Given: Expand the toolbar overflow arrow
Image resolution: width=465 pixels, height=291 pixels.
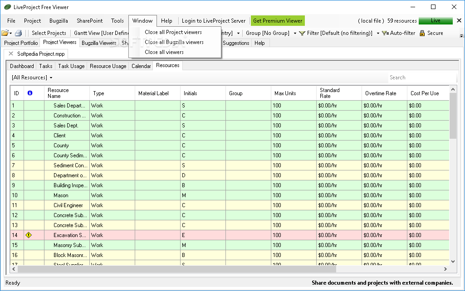Looking at the screenshot, I should click(x=461, y=36).
